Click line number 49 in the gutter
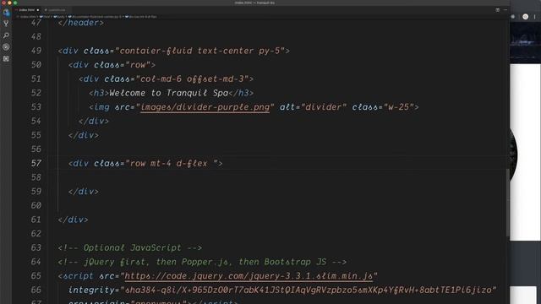Image resolution: width=541 pixels, height=304 pixels. [x=36, y=51]
